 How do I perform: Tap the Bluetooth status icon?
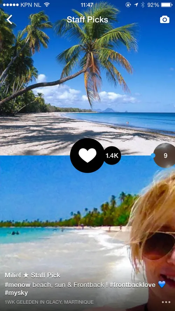point(143,5)
